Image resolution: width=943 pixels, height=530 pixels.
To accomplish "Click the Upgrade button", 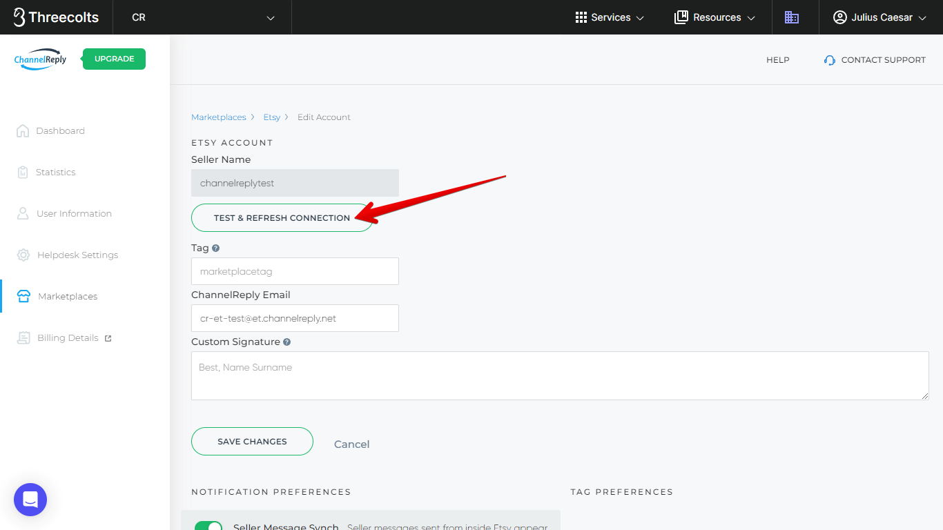I will [114, 59].
